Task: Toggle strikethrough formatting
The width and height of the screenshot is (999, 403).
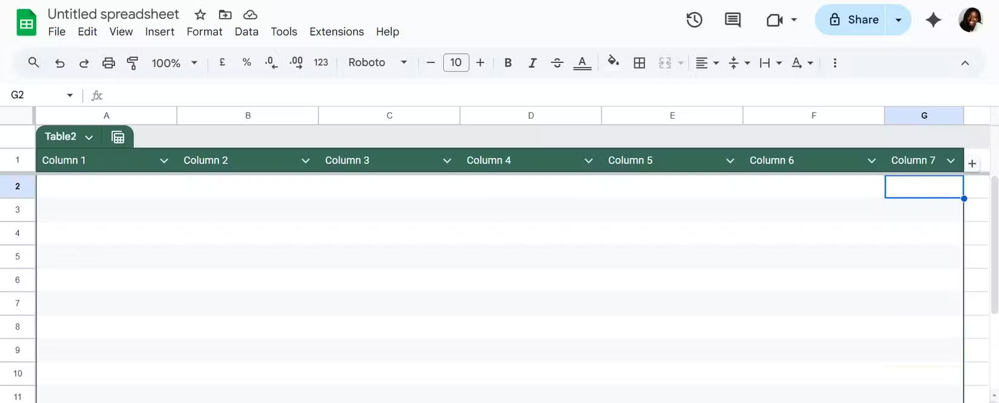Action: point(557,63)
